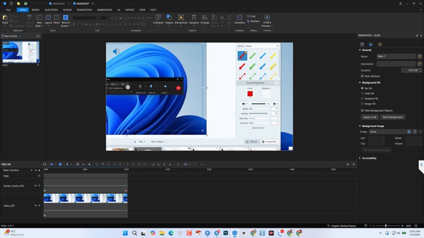The height and width of the screenshot is (238, 424).
Task: Hide the Video_001 track with eye icon
Action: [36, 205]
